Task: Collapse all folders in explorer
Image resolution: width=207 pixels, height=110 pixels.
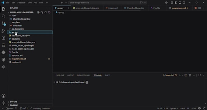Action: click(49, 12)
